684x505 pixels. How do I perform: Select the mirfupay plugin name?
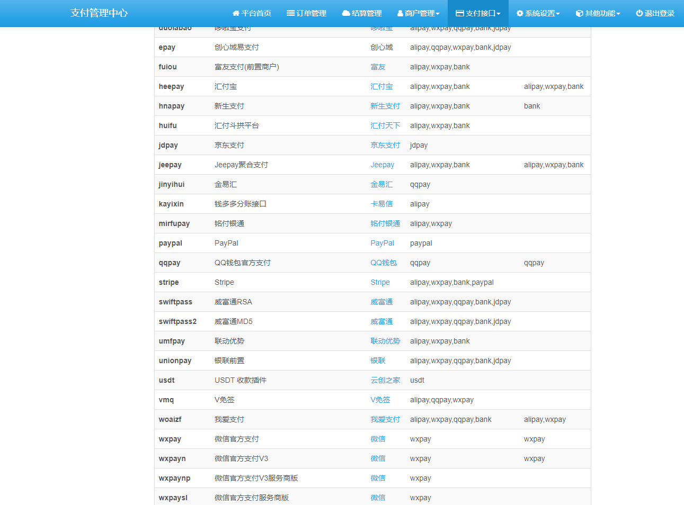click(x=174, y=223)
